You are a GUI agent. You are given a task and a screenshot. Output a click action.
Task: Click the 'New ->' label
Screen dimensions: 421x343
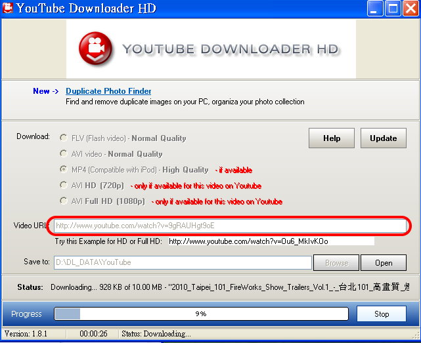point(45,91)
